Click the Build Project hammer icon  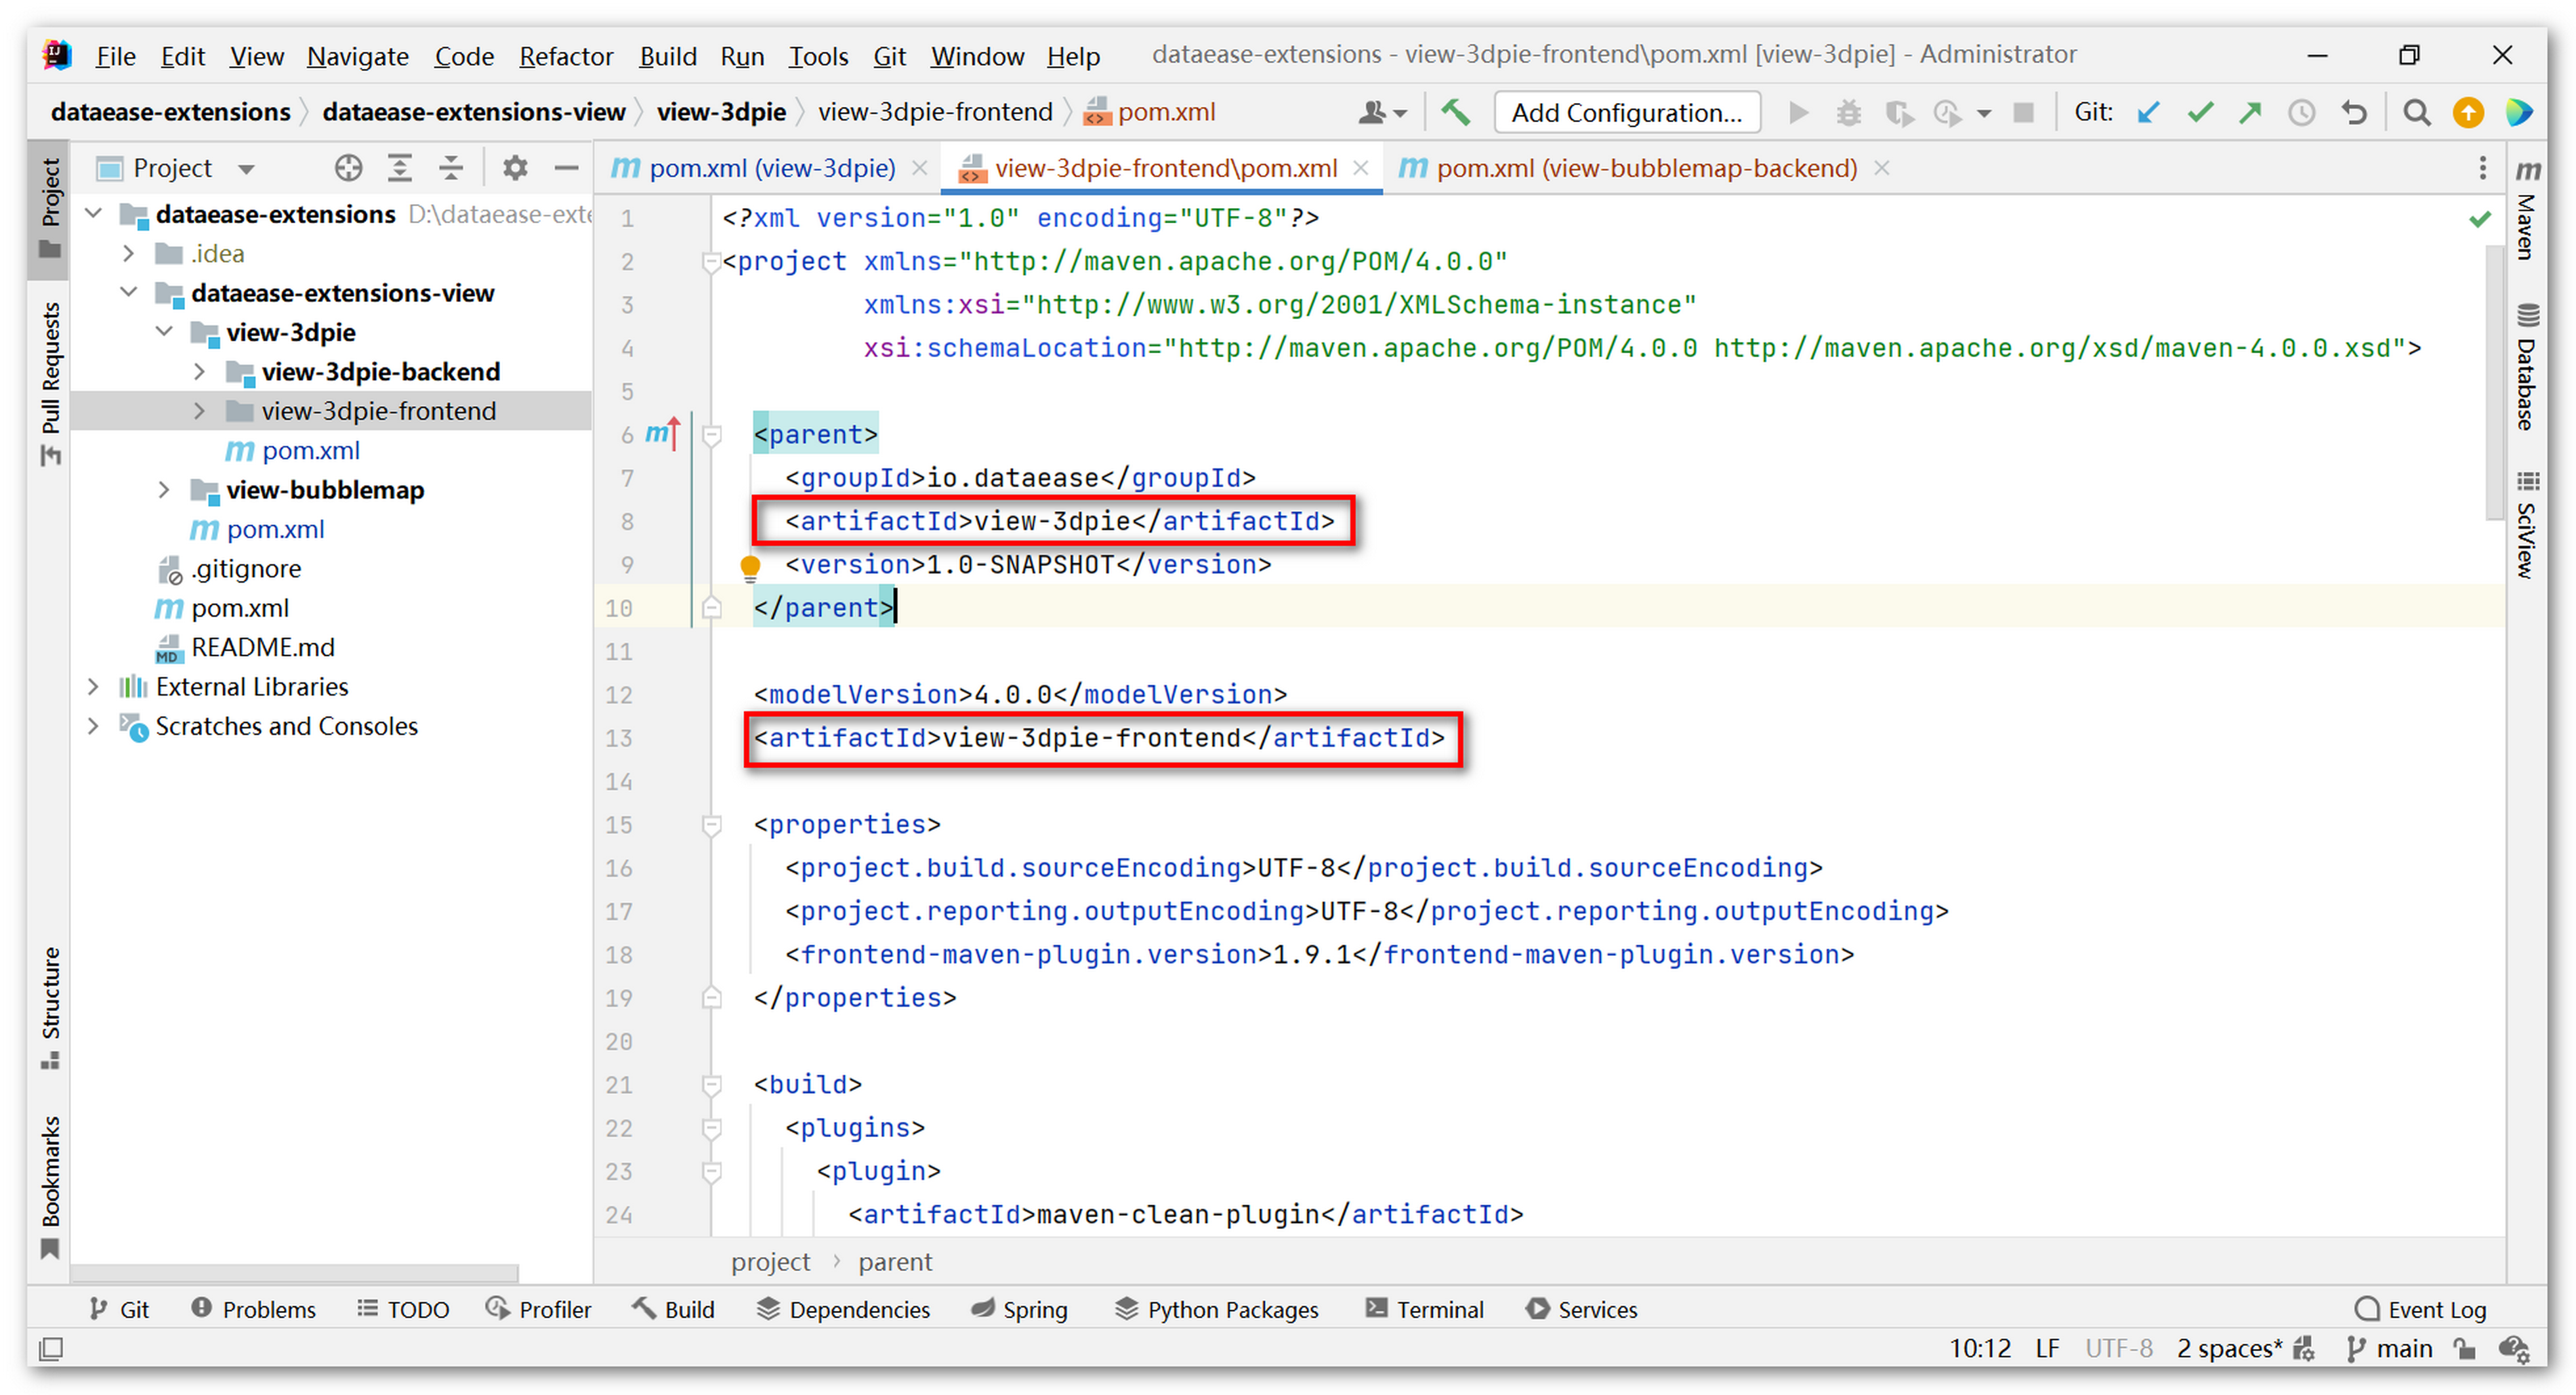pos(1455,112)
